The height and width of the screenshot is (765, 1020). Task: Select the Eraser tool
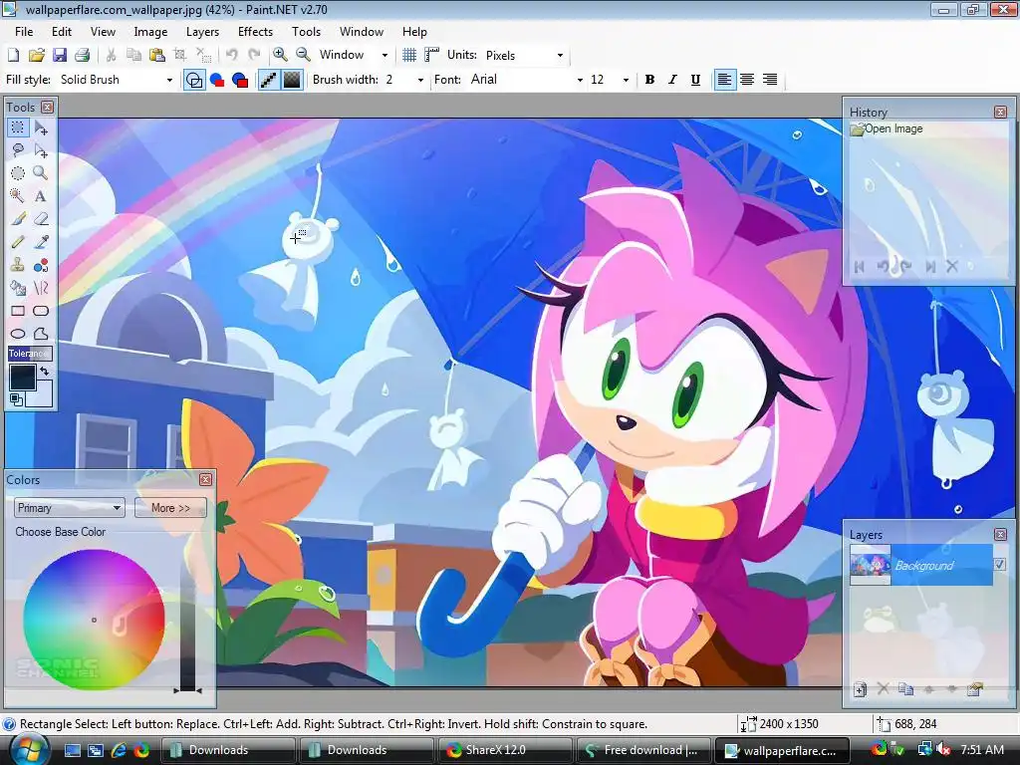pos(41,219)
